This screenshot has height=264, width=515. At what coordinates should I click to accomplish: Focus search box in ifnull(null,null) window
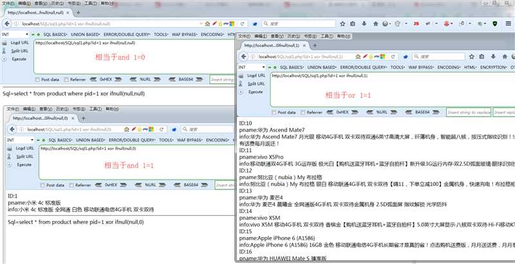pos(299,24)
